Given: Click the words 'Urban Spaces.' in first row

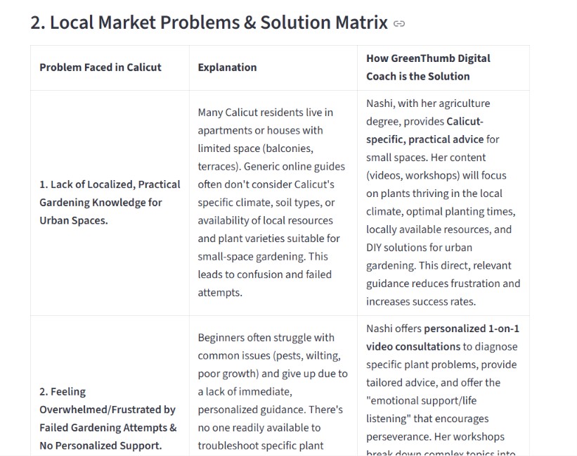Looking at the screenshot, I should click(74, 221).
